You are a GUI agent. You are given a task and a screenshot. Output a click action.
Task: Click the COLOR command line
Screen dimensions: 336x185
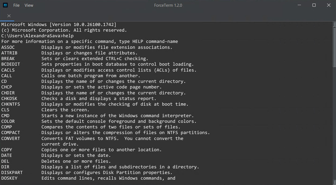99,121
